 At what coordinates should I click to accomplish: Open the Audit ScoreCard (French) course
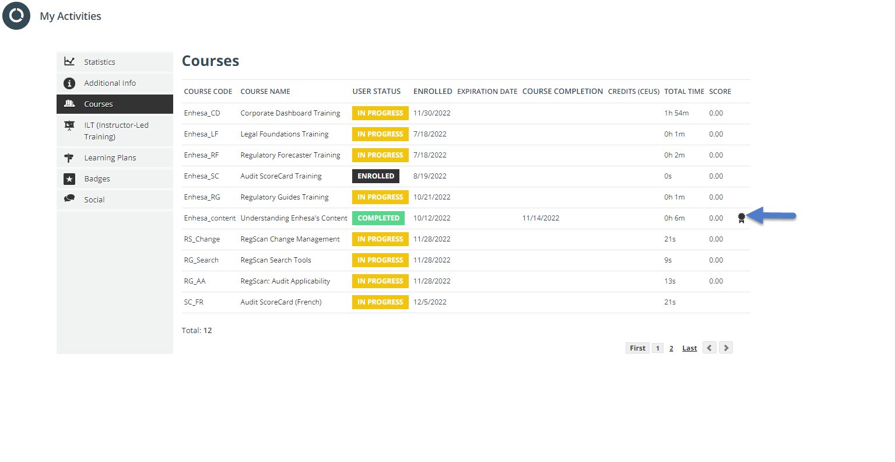(x=281, y=302)
